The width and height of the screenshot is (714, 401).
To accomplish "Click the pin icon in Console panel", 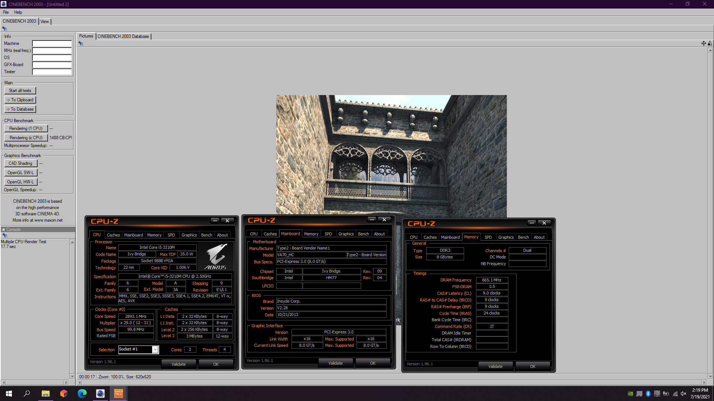I will pyautogui.click(x=5, y=235).
